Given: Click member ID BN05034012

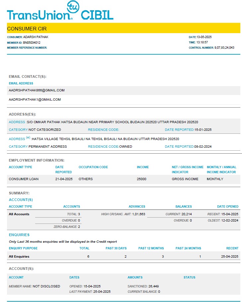Looking at the screenshot, I should (31, 42).
